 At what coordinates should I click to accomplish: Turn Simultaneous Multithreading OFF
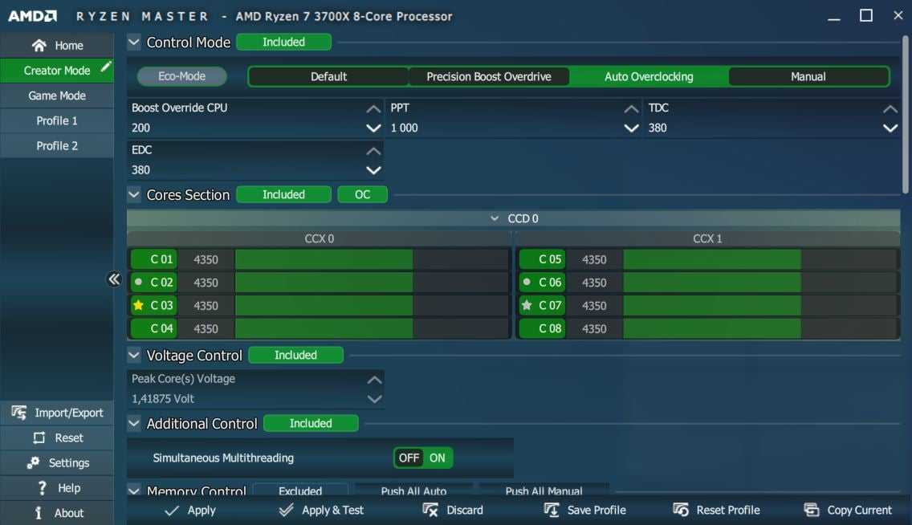pyautogui.click(x=409, y=458)
